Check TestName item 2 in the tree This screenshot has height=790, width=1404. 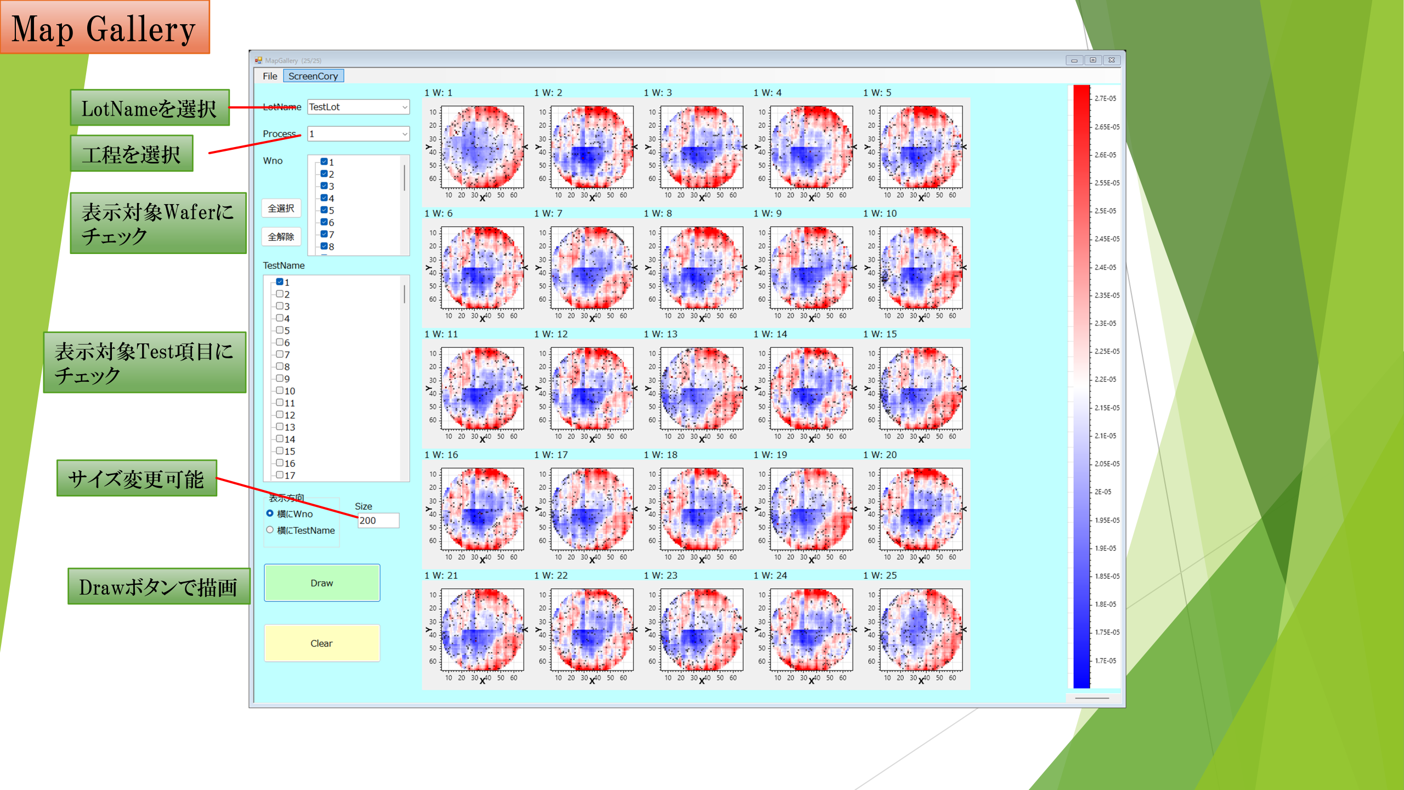pyautogui.click(x=280, y=294)
